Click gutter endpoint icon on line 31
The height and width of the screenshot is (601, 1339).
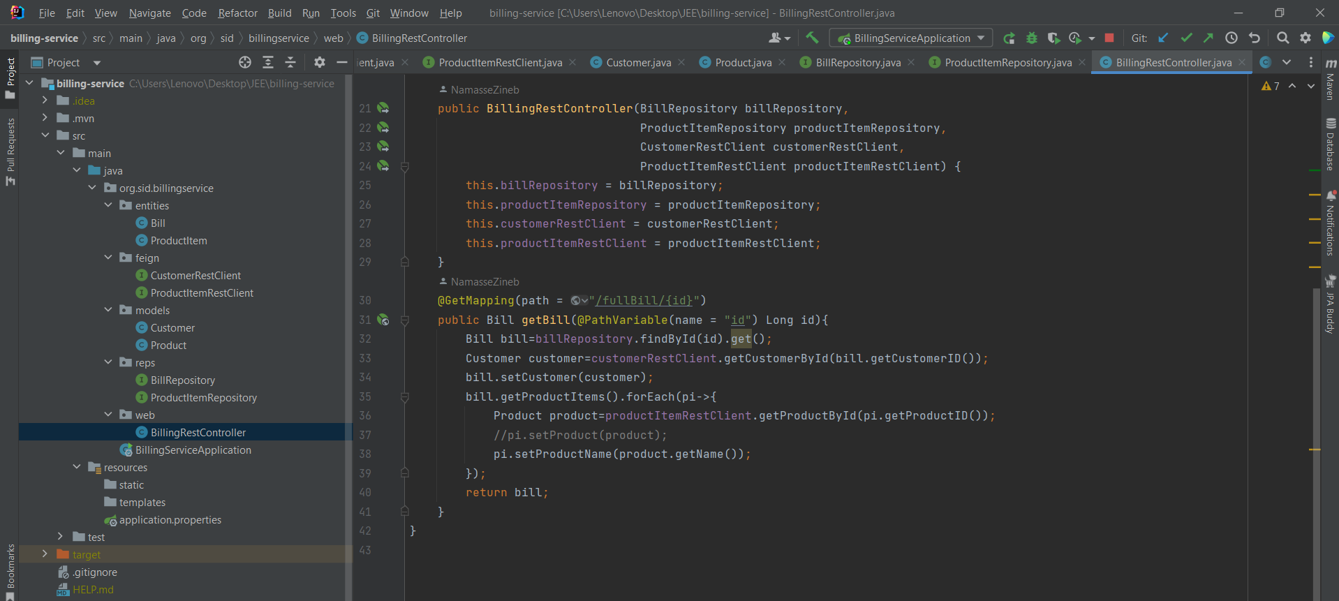click(383, 320)
